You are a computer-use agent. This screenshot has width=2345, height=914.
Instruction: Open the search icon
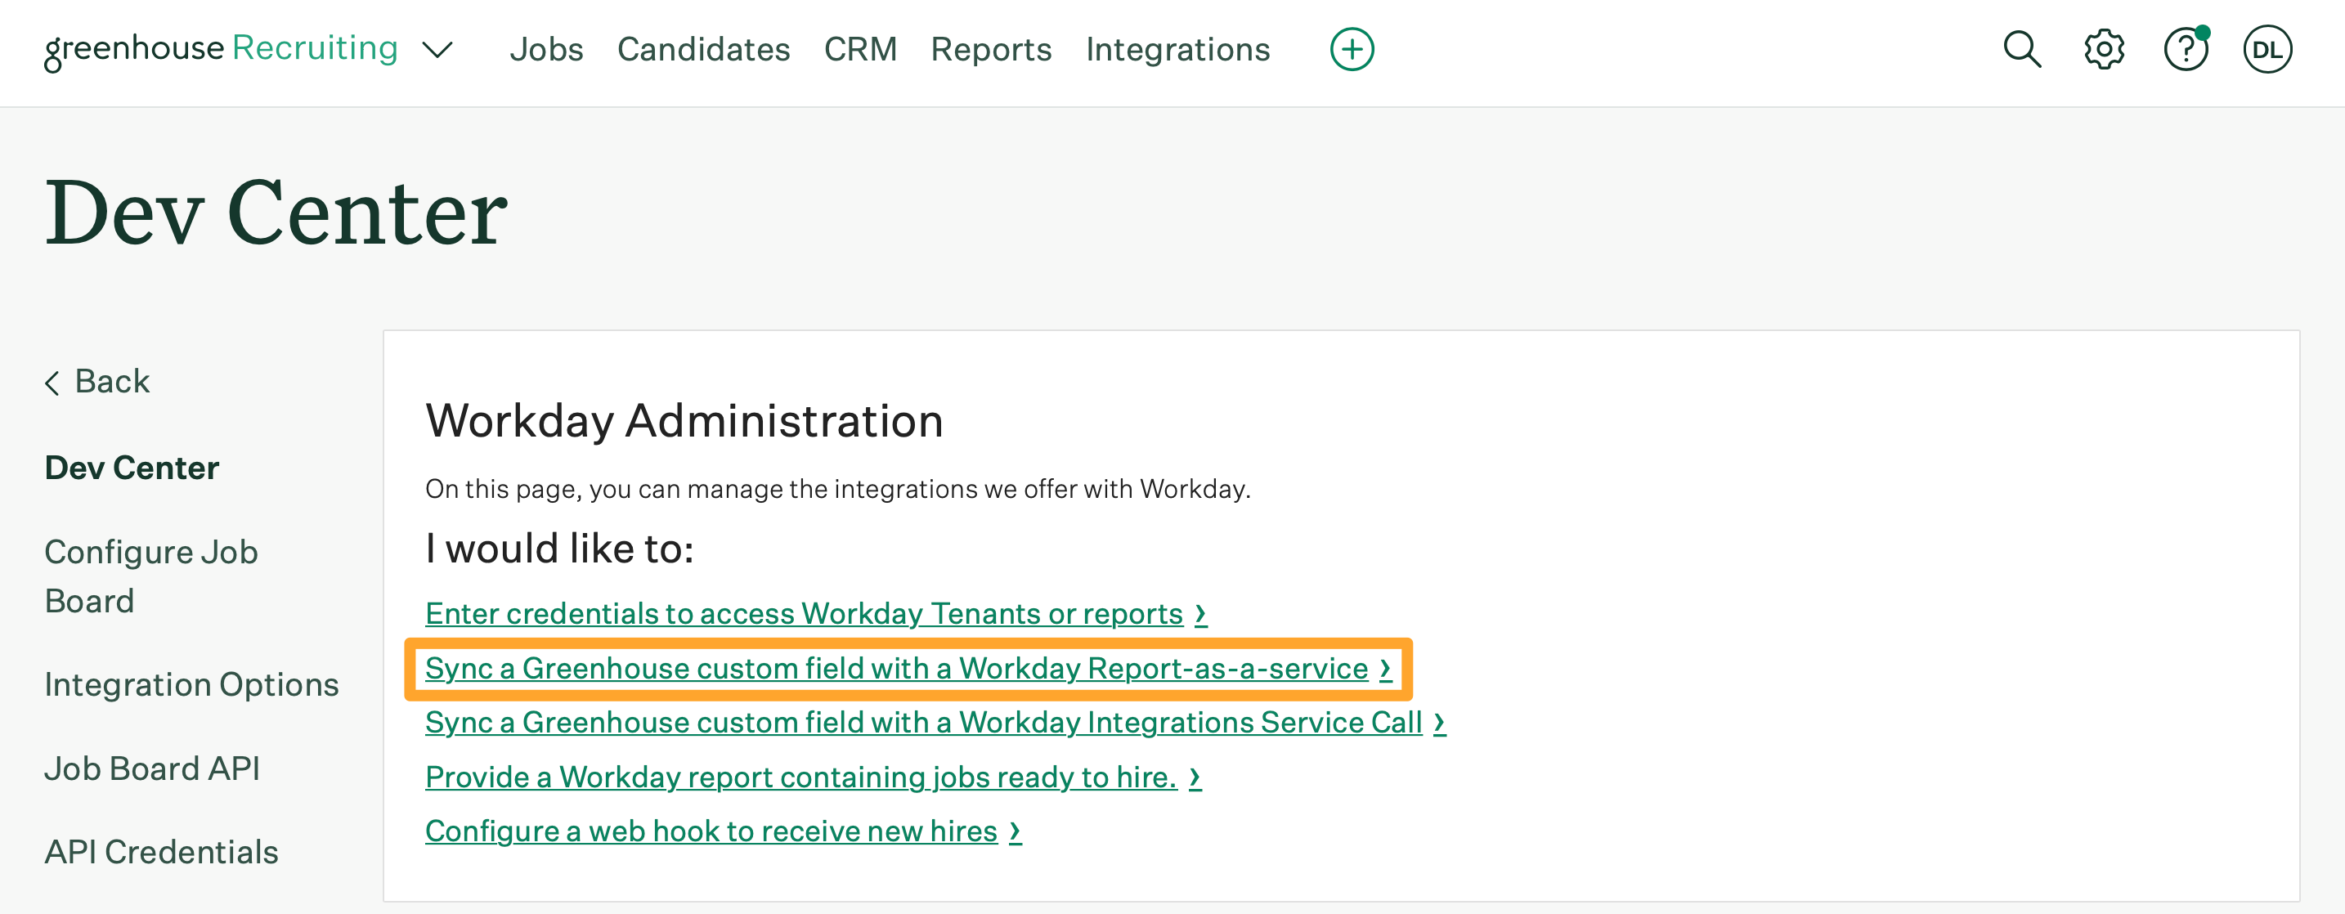(x=2022, y=49)
